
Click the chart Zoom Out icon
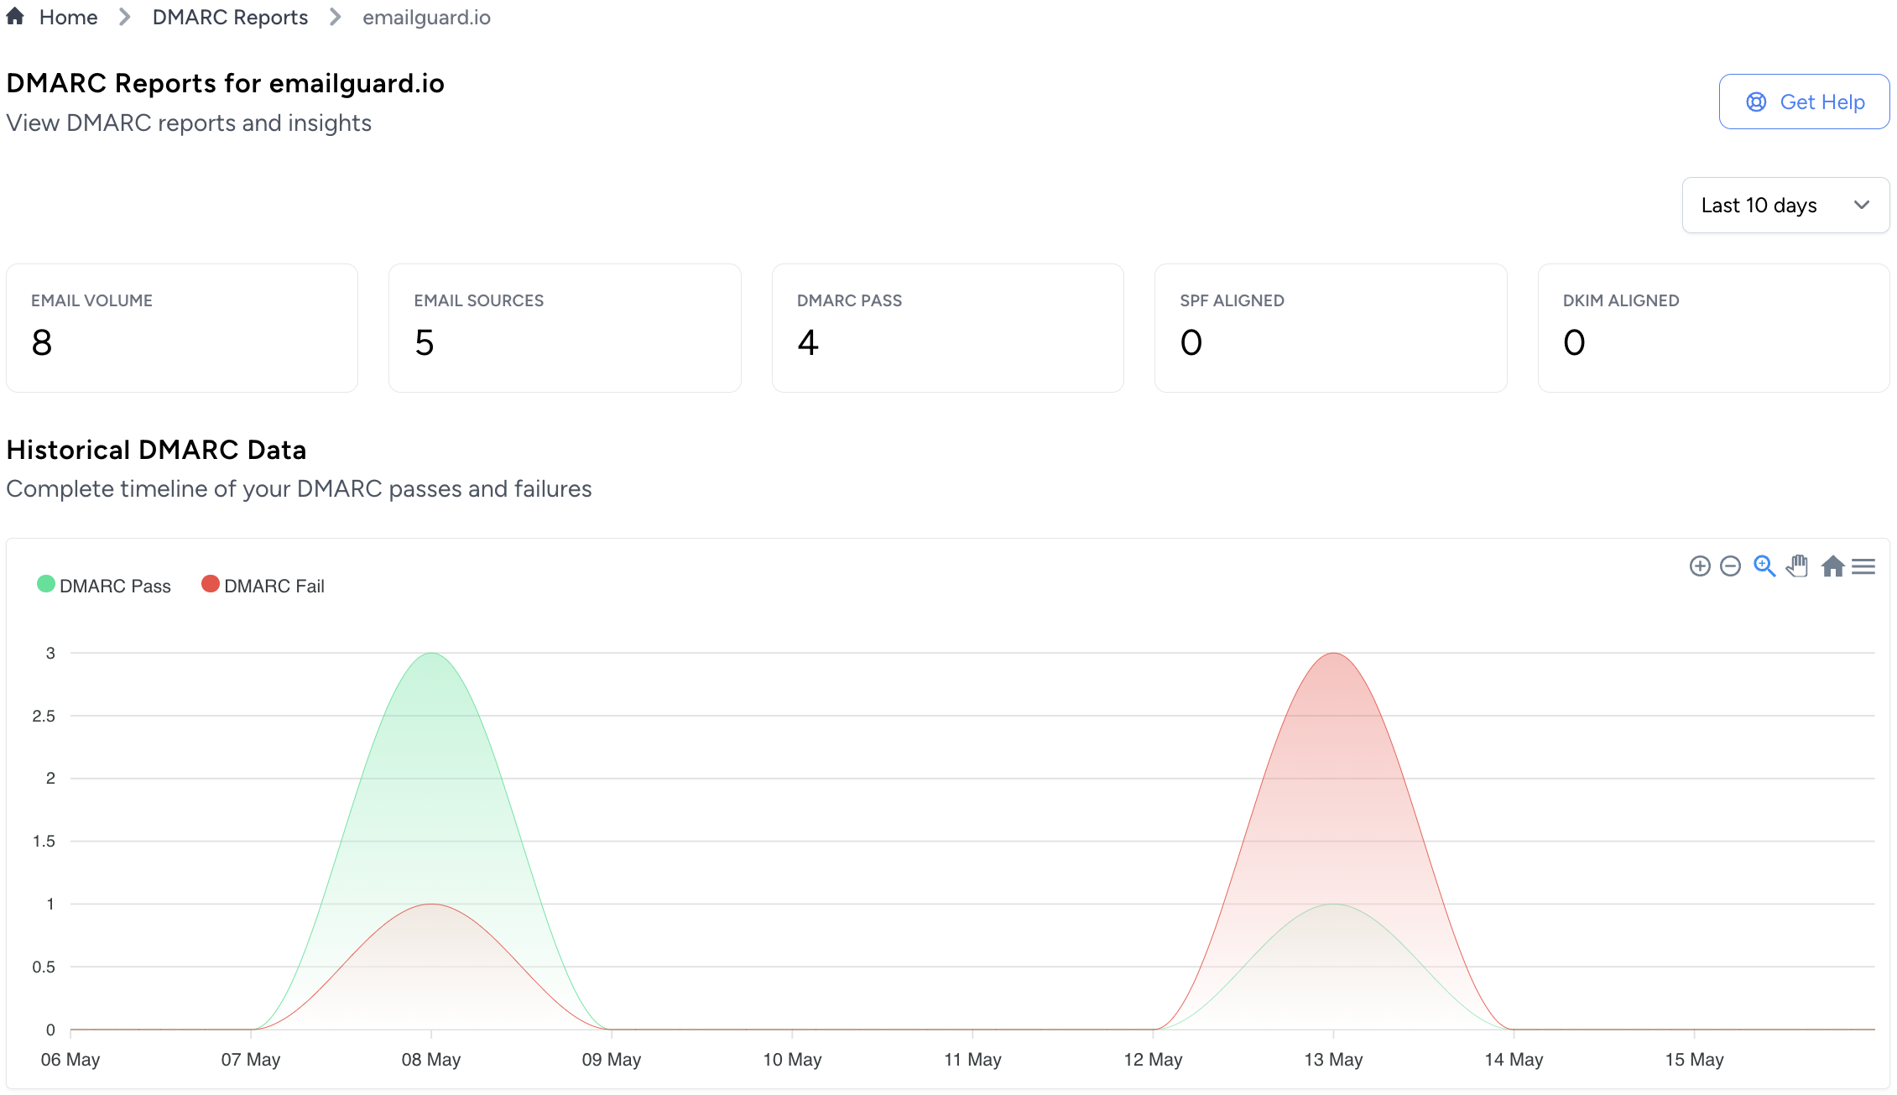(x=1730, y=566)
